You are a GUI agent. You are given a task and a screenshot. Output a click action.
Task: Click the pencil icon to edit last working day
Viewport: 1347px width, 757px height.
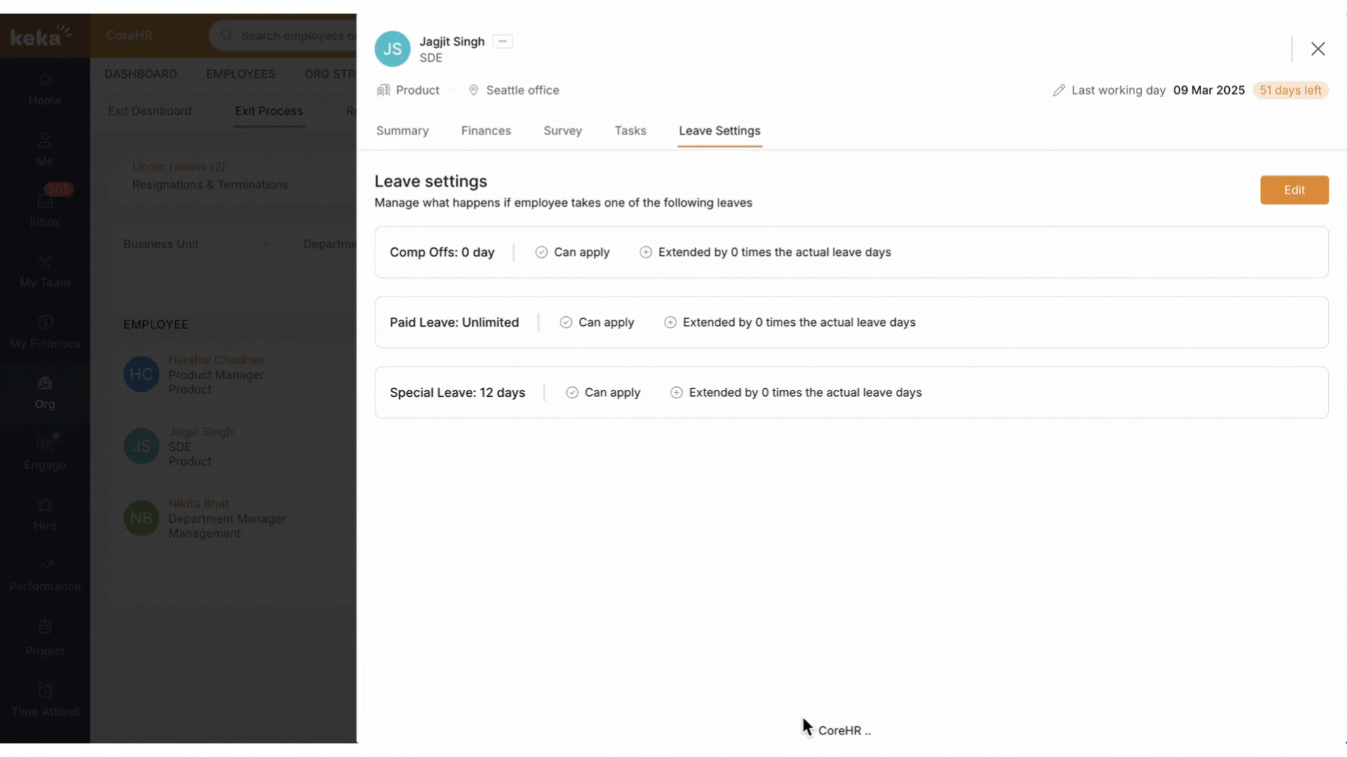point(1059,90)
